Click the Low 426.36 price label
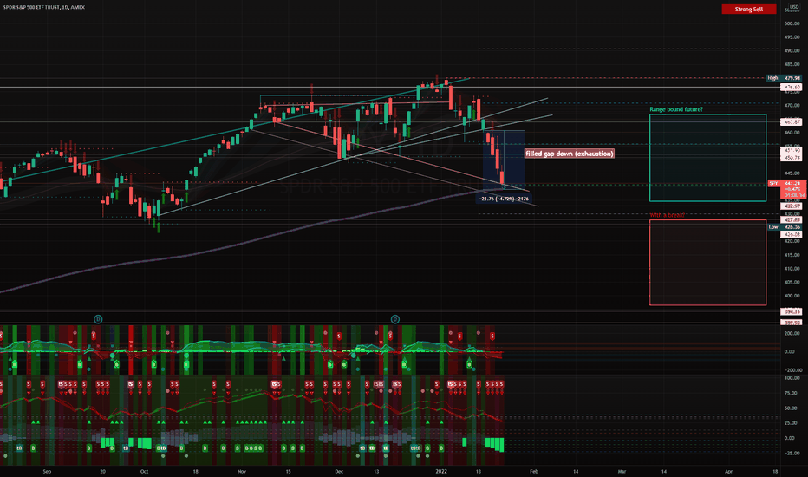This screenshot has height=477, width=808. pyautogui.click(x=785, y=227)
